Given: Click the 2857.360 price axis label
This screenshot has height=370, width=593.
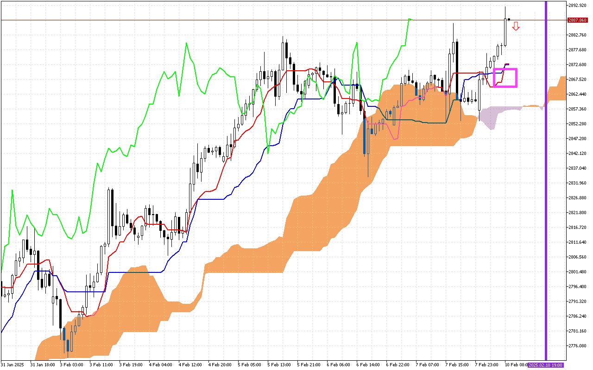Looking at the screenshot, I should click(x=577, y=109).
